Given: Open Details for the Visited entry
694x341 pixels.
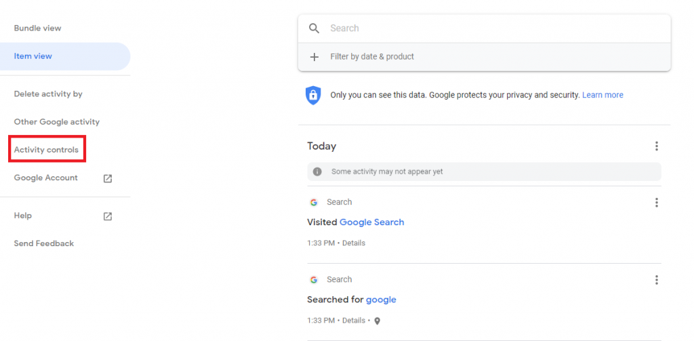Looking at the screenshot, I should click(x=354, y=243).
